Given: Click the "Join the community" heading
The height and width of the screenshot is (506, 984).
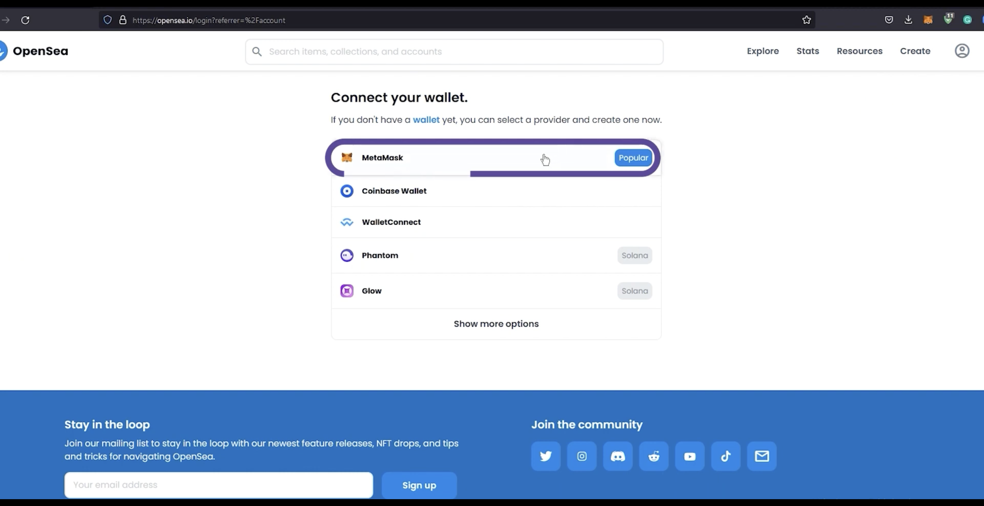Looking at the screenshot, I should (587, 425).
